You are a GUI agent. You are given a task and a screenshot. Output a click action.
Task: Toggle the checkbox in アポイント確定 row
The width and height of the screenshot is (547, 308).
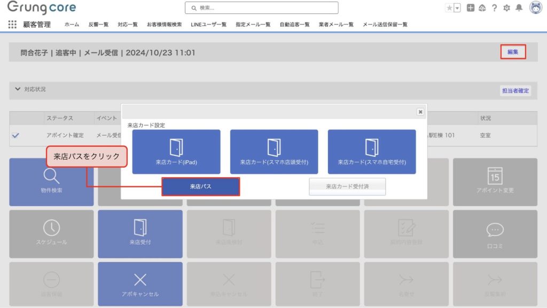coord(15,136)
